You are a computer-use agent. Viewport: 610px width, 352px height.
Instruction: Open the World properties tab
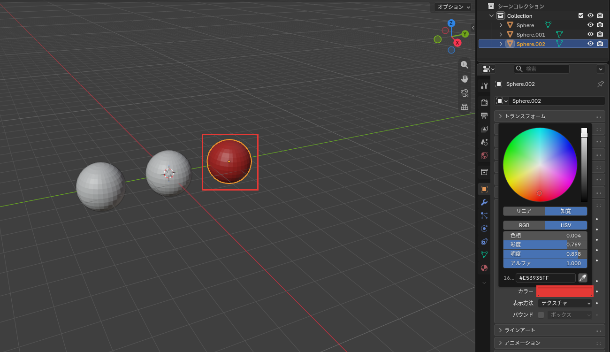click(x=484, y=155)
